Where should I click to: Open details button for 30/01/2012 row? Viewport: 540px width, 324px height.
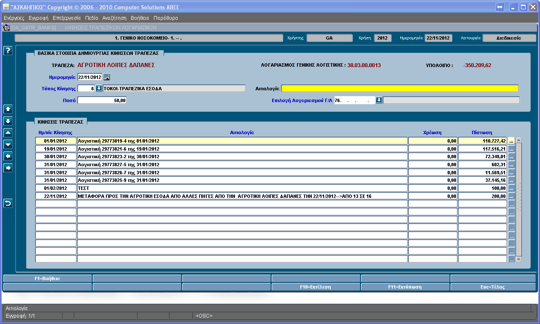click(x=511, y=157)
